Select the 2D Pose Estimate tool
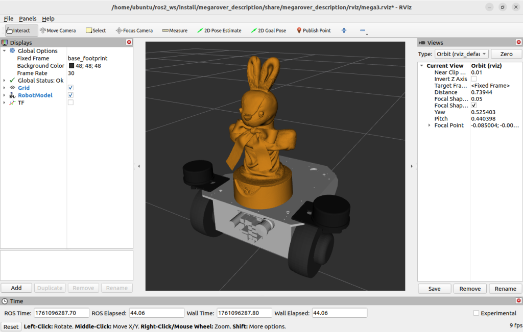Viewport: 523px width, 332px height. click(219, 31)
